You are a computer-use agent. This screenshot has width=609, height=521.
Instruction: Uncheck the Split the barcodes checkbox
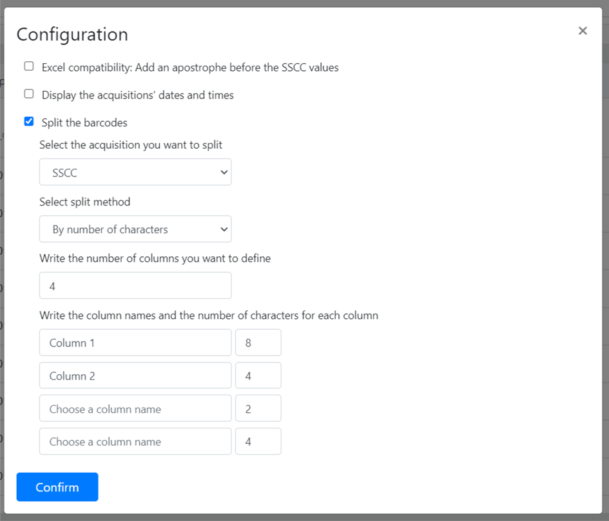(x=29, y=122)
